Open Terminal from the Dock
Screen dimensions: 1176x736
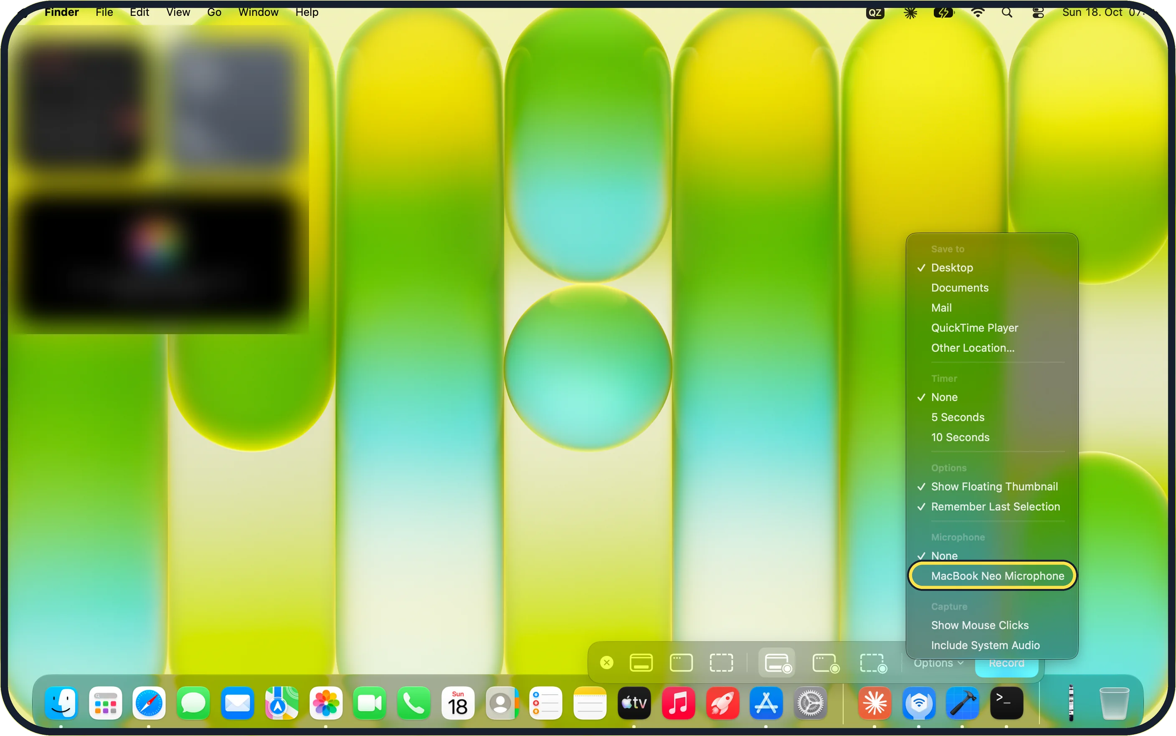click(1006, 703)
